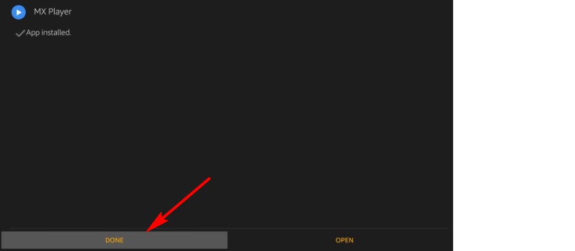This screenshot has height=251, width=575.
Task: Click the red arrow annotation head
Action: pos(156,222)
